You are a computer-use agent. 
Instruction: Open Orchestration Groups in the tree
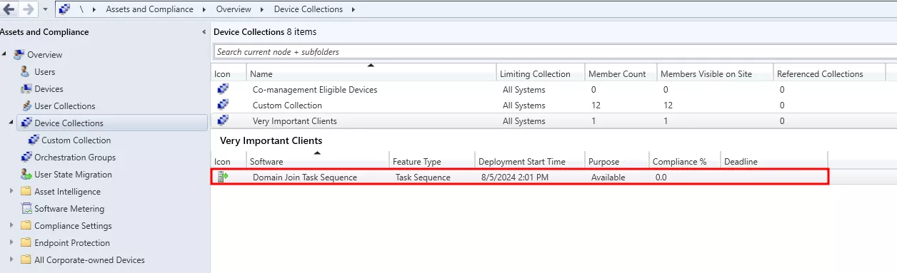(x=75, y=158)
